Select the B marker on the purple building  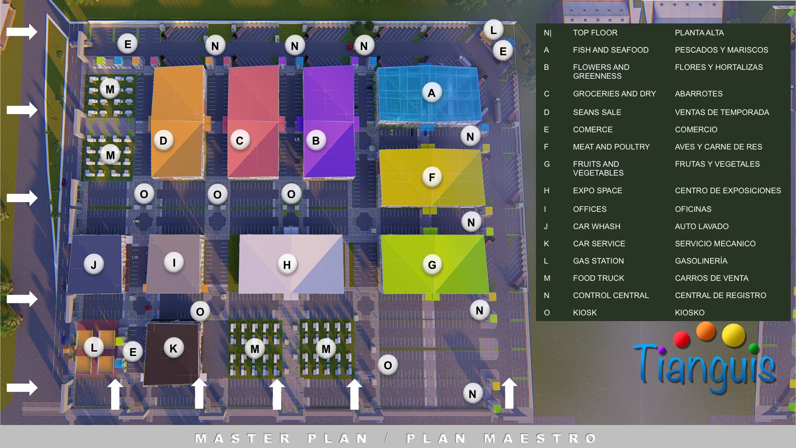[316, 141]
